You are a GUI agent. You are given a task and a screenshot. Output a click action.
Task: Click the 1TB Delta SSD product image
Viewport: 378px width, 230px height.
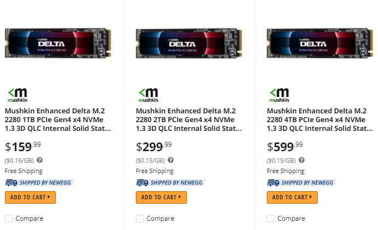(x=58, y=43)
